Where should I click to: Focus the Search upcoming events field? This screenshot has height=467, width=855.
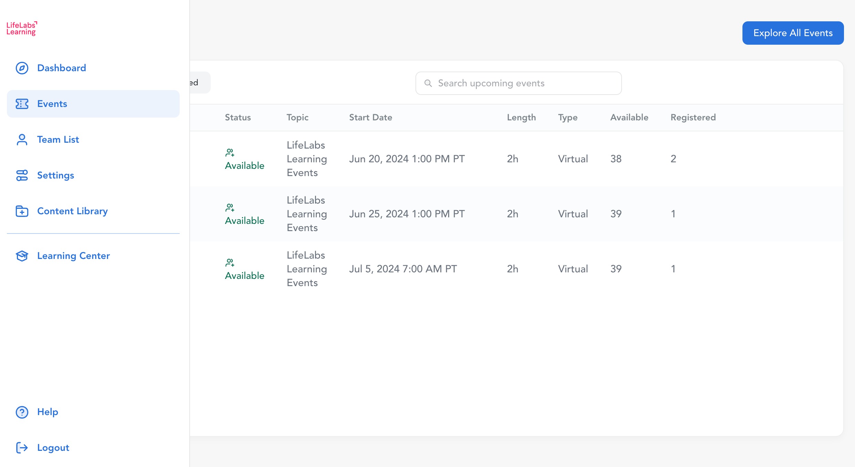pos(518,83)
